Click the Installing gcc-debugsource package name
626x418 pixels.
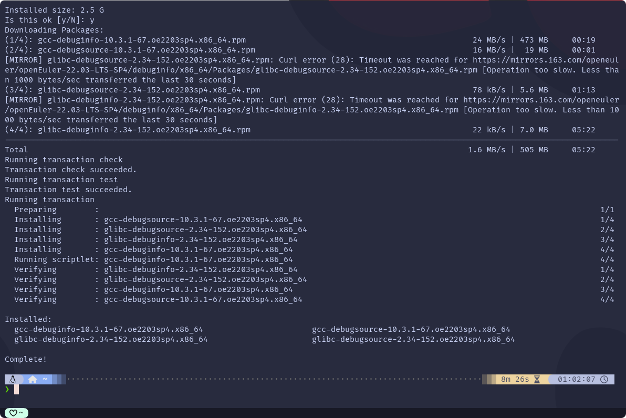pyautogui.click(x=203, y=220)
